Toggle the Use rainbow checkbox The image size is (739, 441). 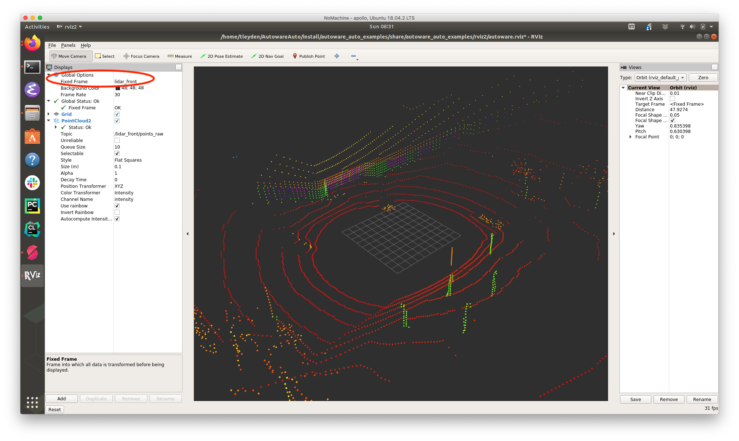(117, 206)
